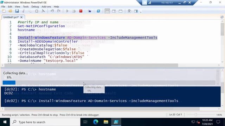Show the command add-on pane icon
The image size is (225, 126).
136,11
